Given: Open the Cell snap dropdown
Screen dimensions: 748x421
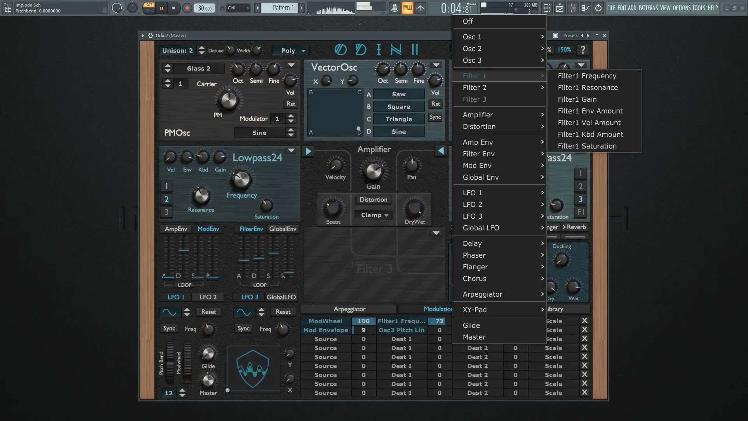Looking at the screenshot, I should (x=238, y=8).
